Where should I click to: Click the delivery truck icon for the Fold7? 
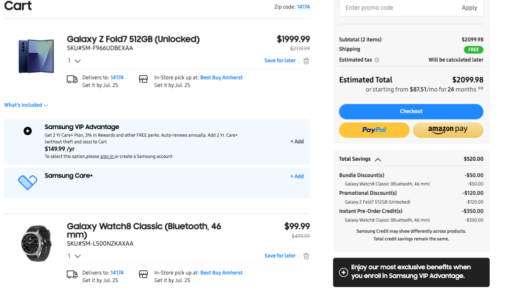72,78
